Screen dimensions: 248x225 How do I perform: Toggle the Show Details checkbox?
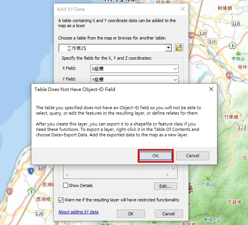(65, 185)
